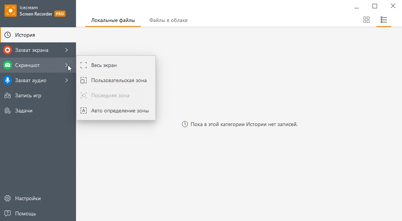Open Задачи in the sidebar
The height and width of the screenshot is (221, 402).
tap(38, 110)
